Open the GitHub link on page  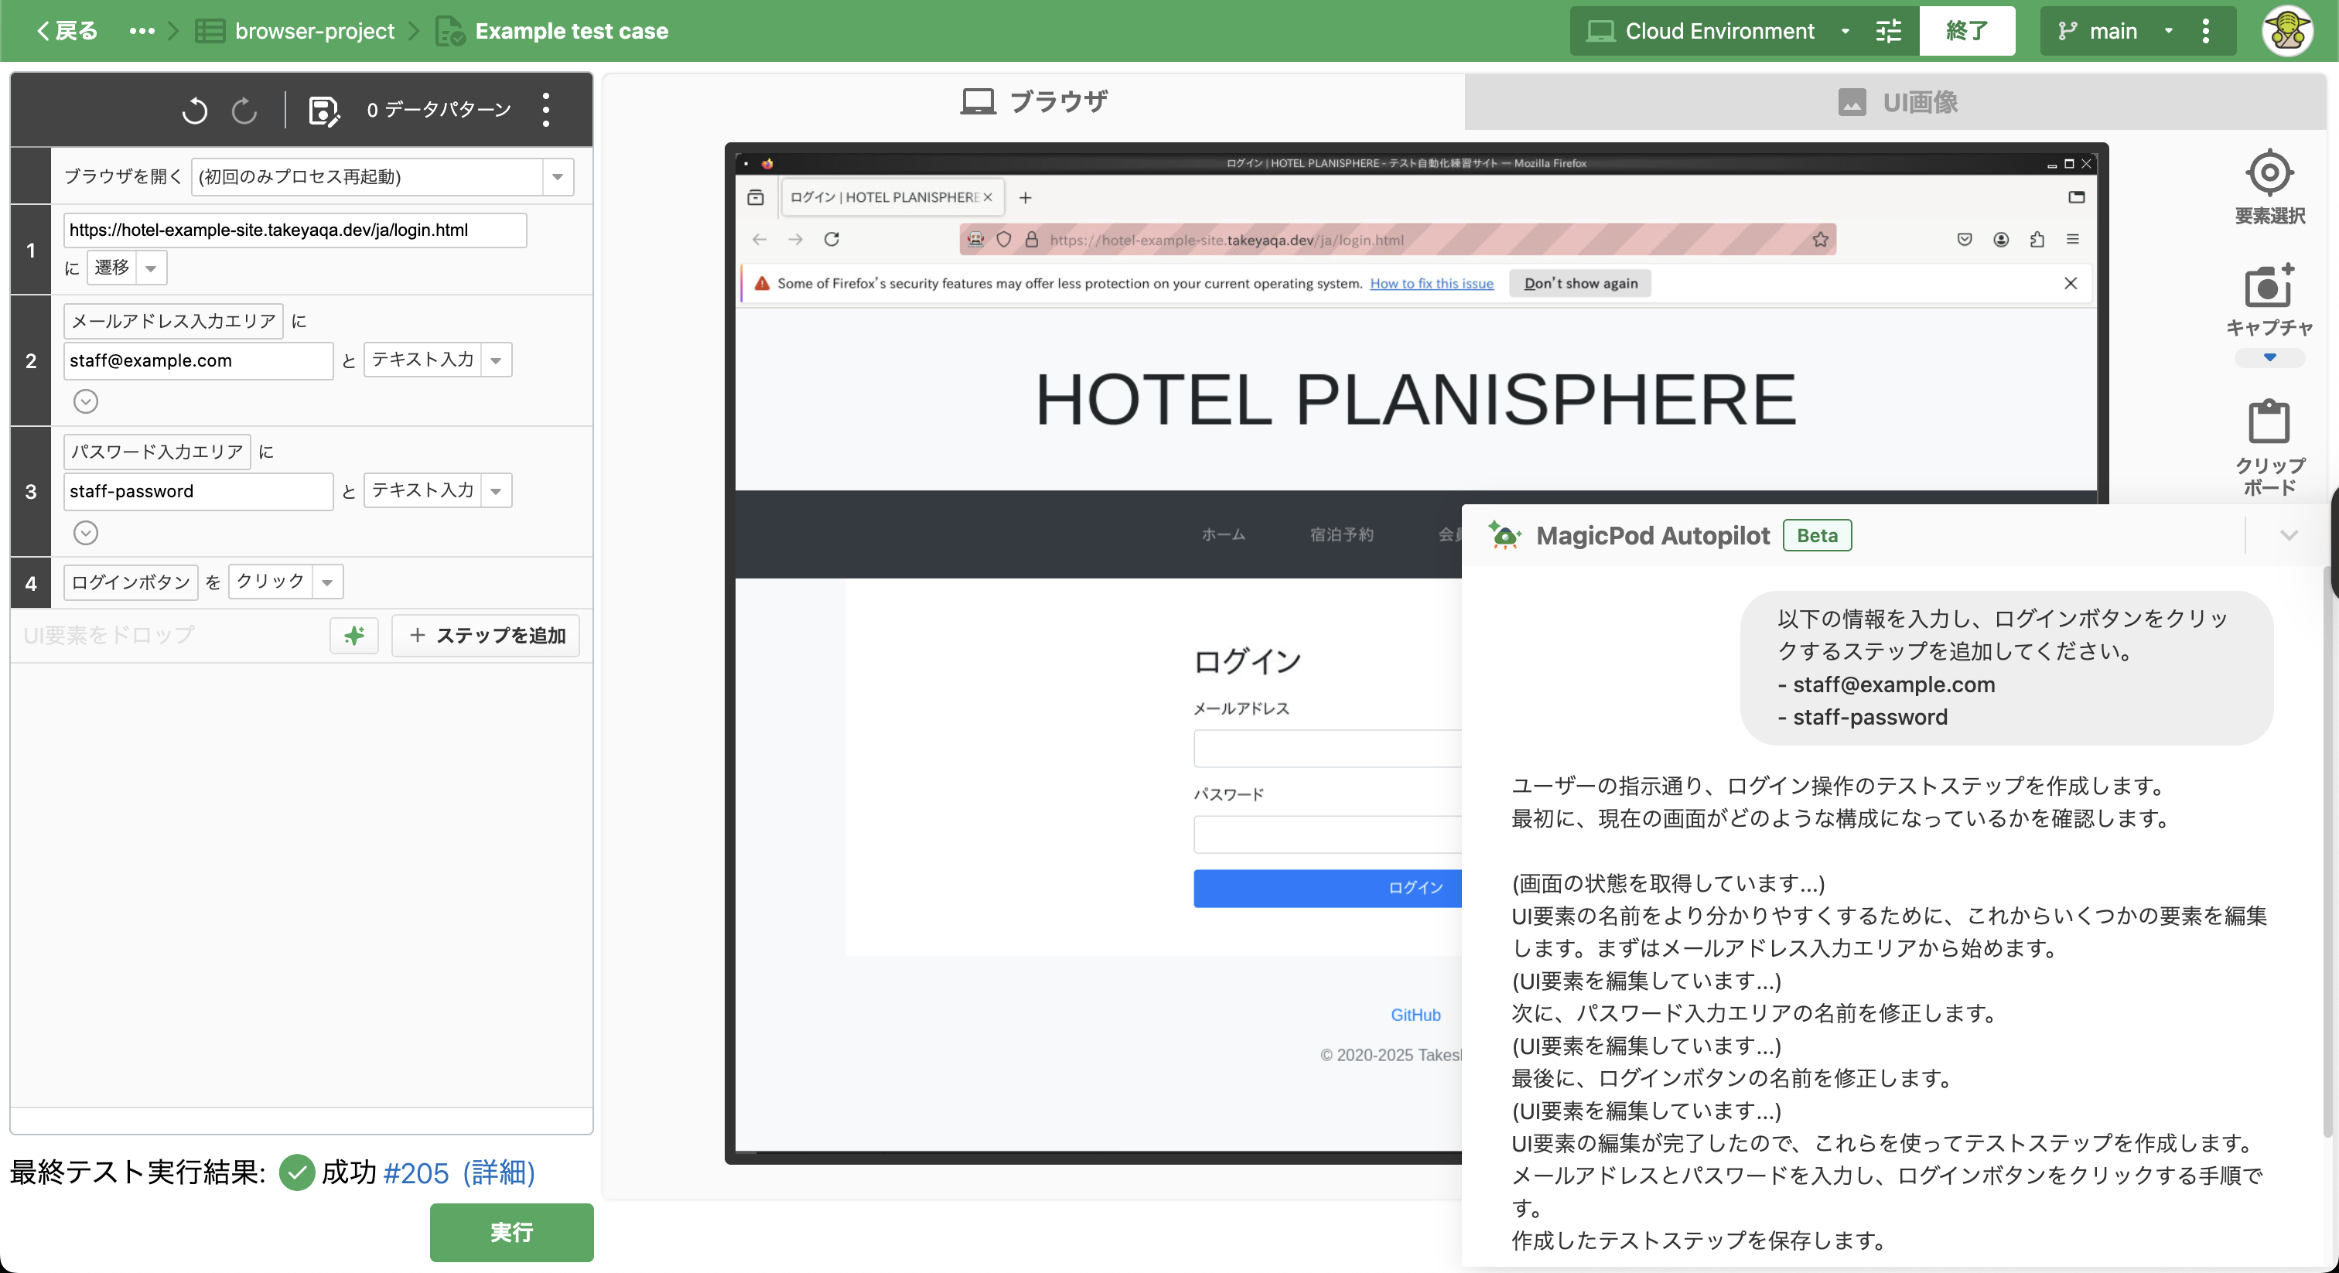(x=1415, y=1015)
